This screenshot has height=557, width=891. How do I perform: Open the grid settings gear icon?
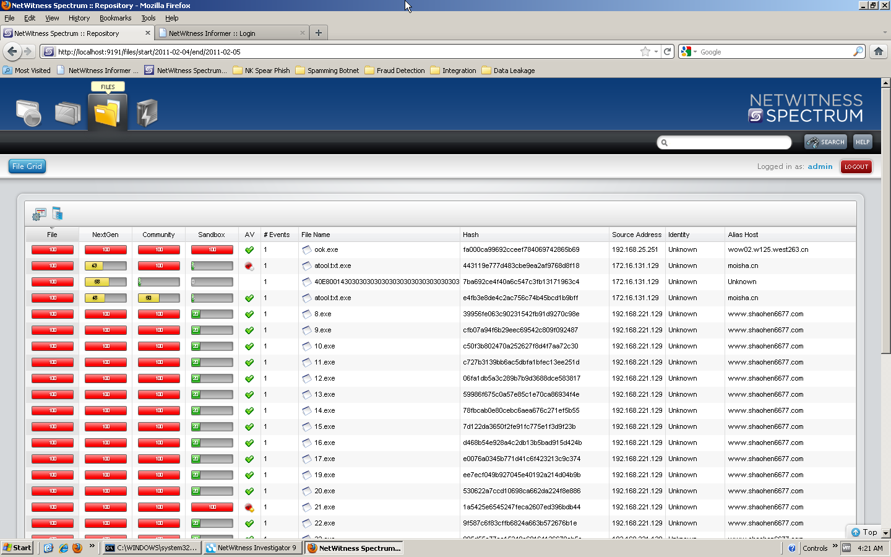click(x=40, y=214)
